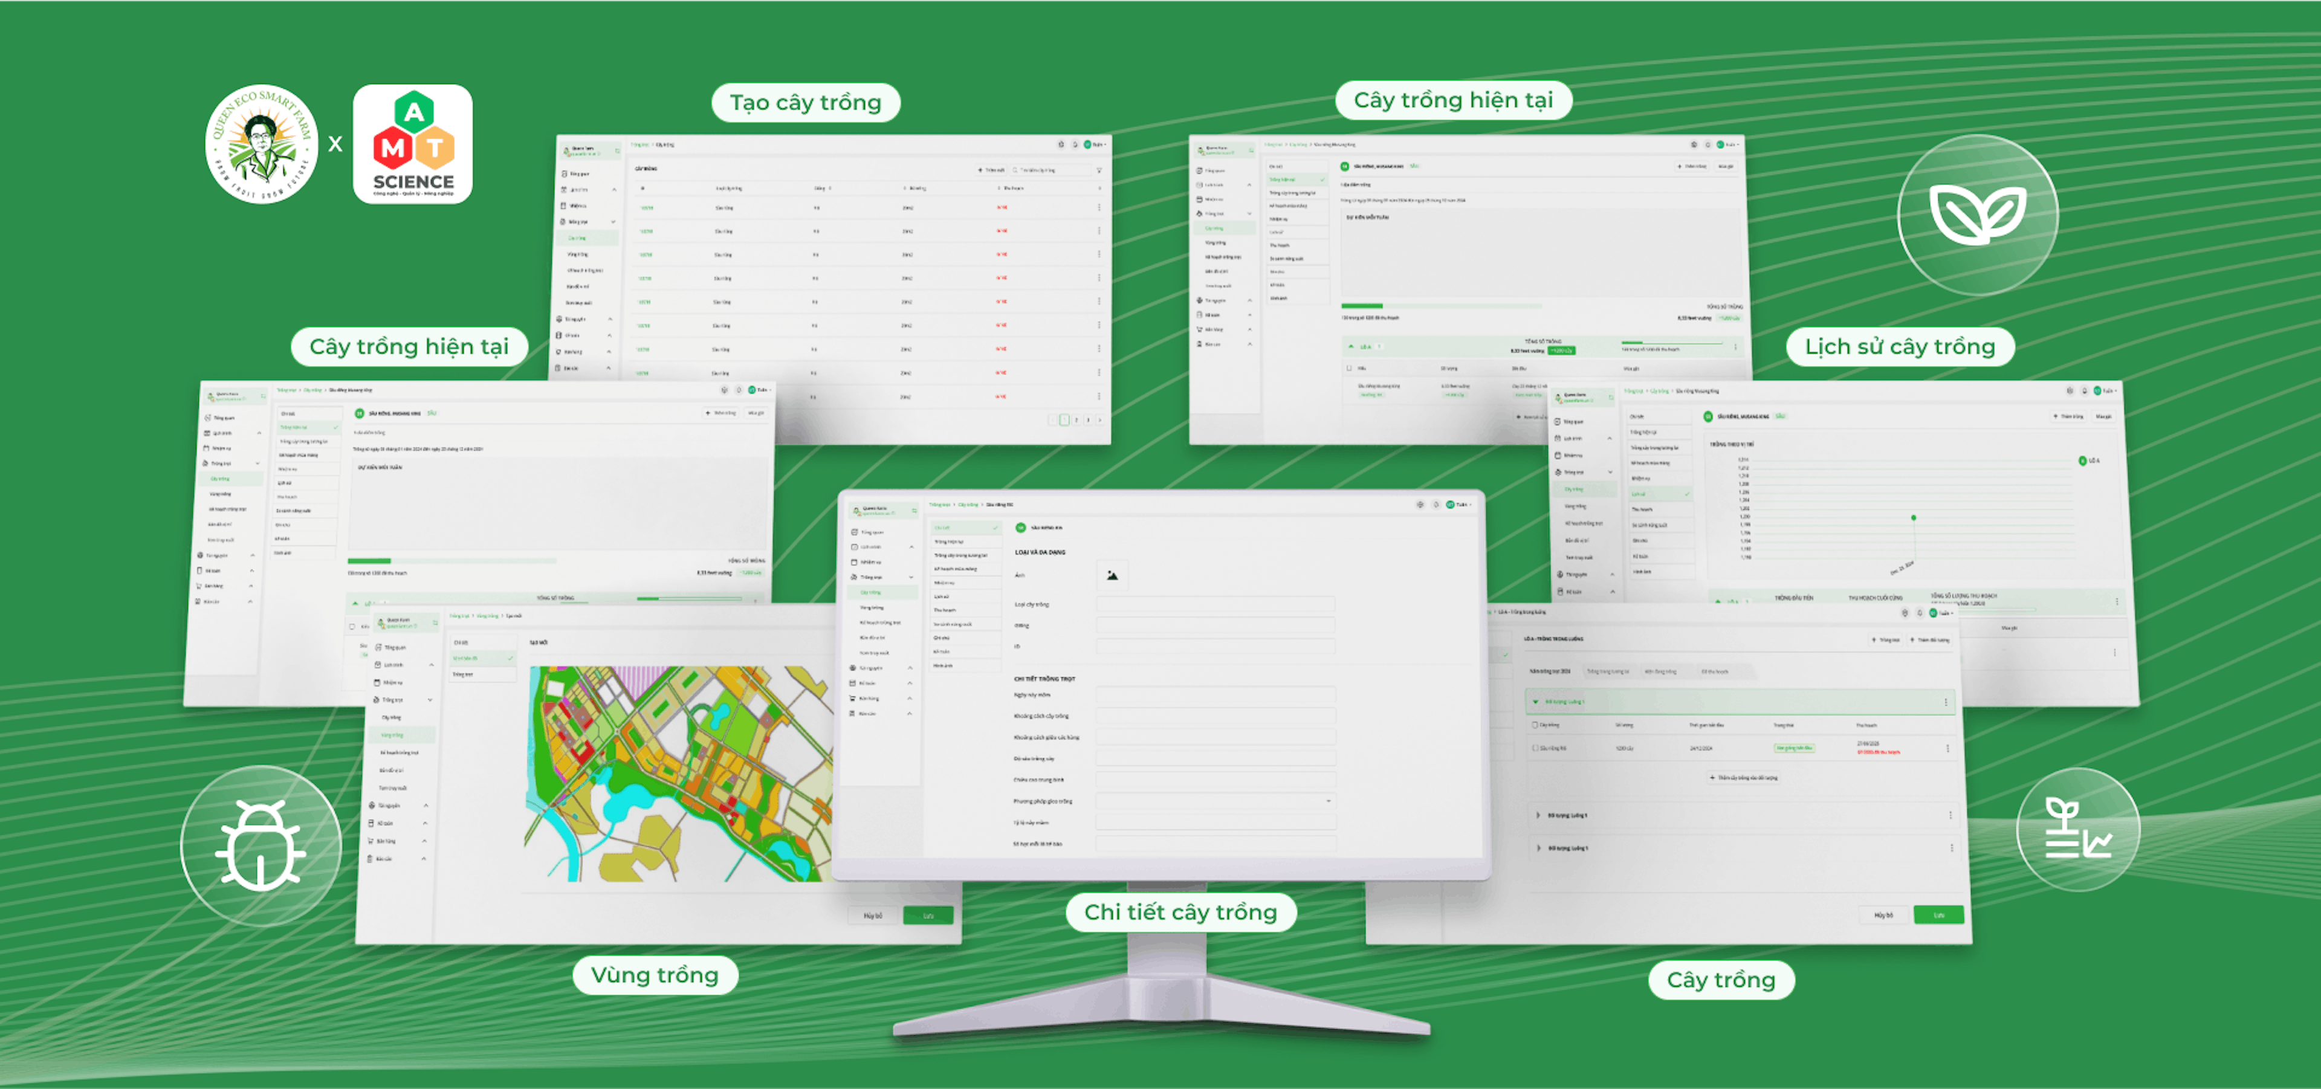Toggle header Cây trồng checkbox in bottom-right window
This screenshot has height=1089, width=2321.
[x=1535, y=725]
